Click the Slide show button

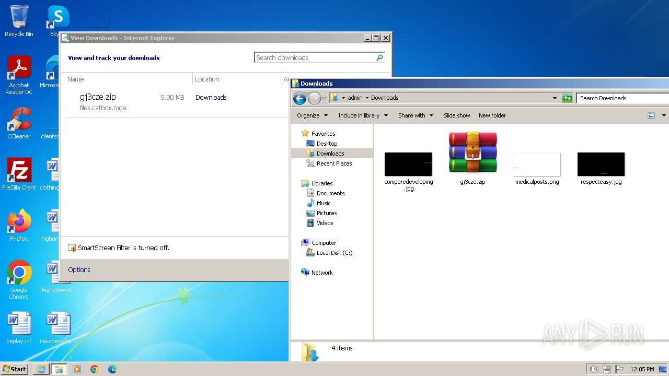(x=457, y=115)
